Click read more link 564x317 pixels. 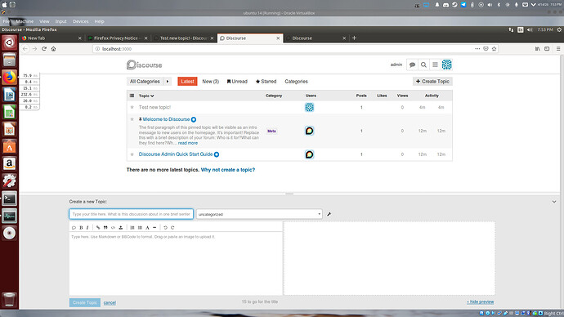188,143
